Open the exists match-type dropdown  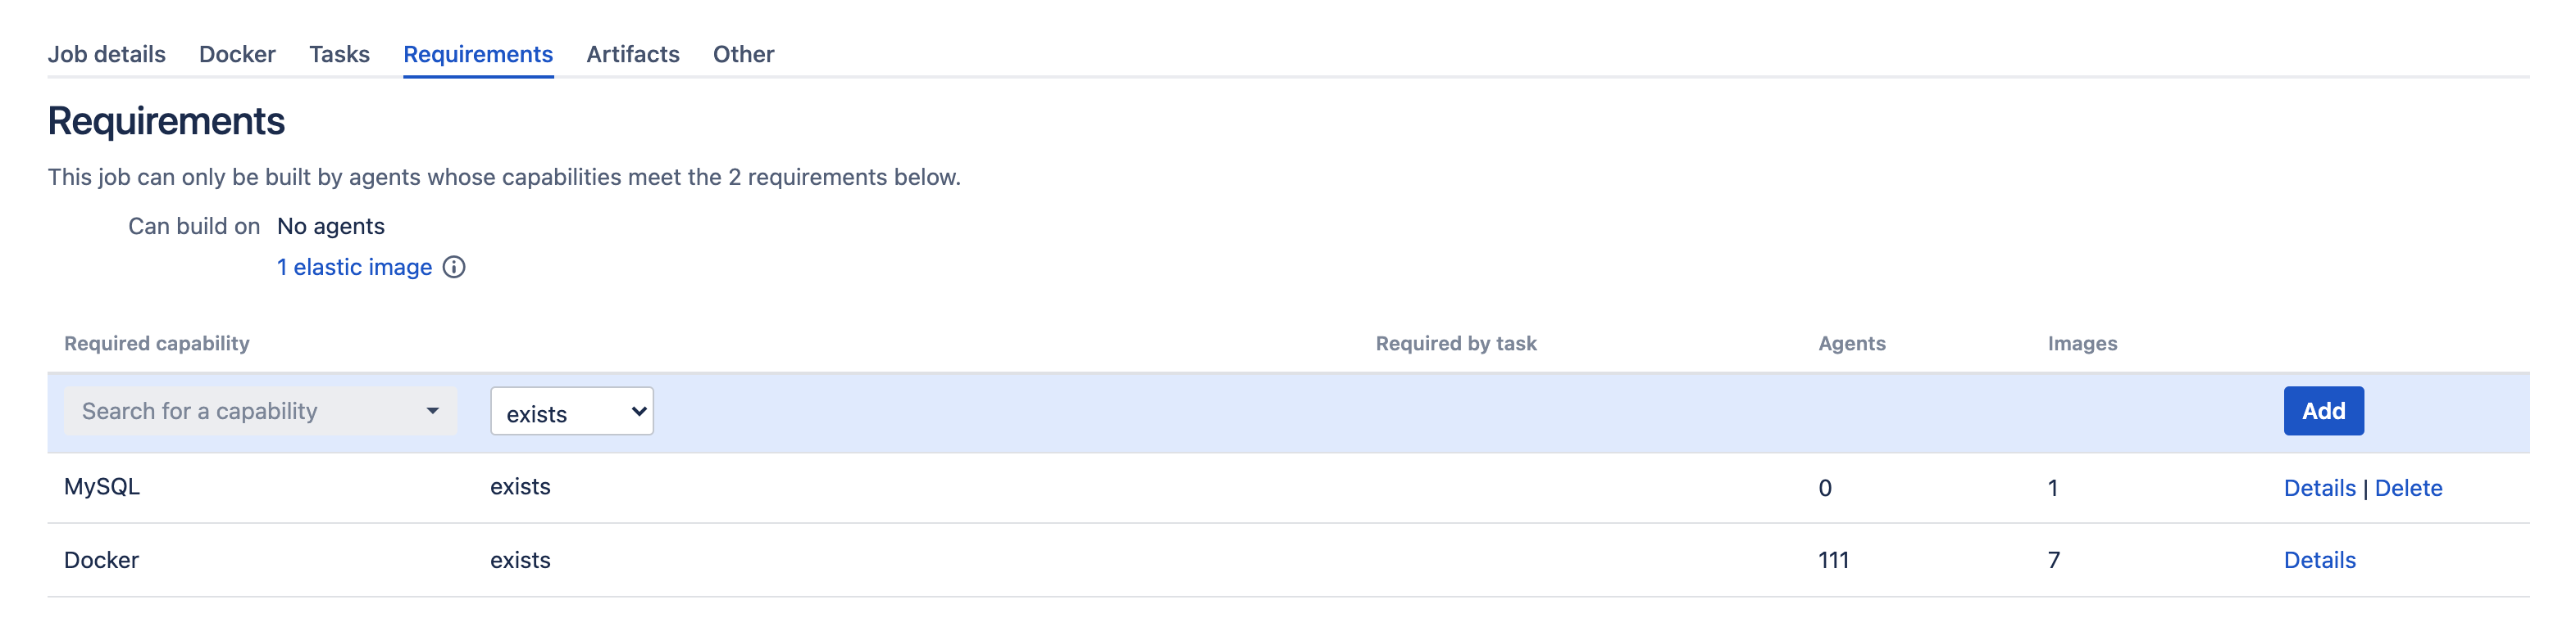(572, 412)
